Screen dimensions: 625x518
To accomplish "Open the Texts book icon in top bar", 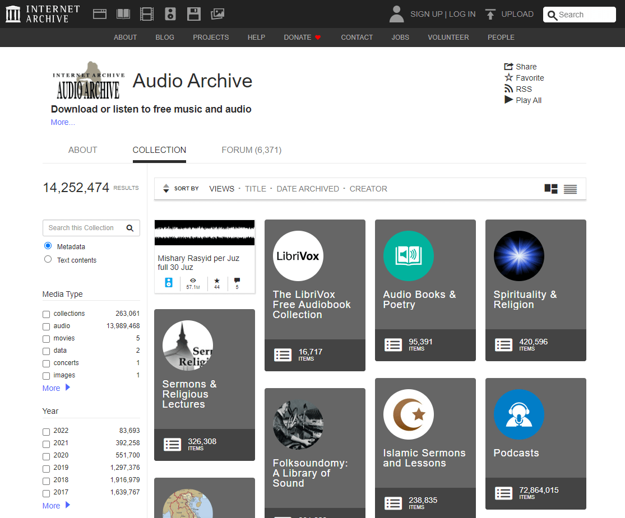I will click(x=123, y=15).
